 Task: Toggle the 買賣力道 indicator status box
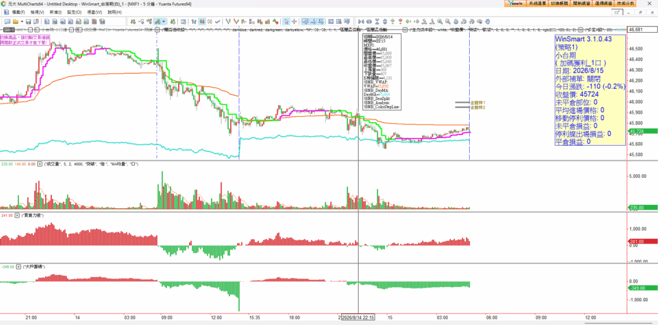point(17,215)
